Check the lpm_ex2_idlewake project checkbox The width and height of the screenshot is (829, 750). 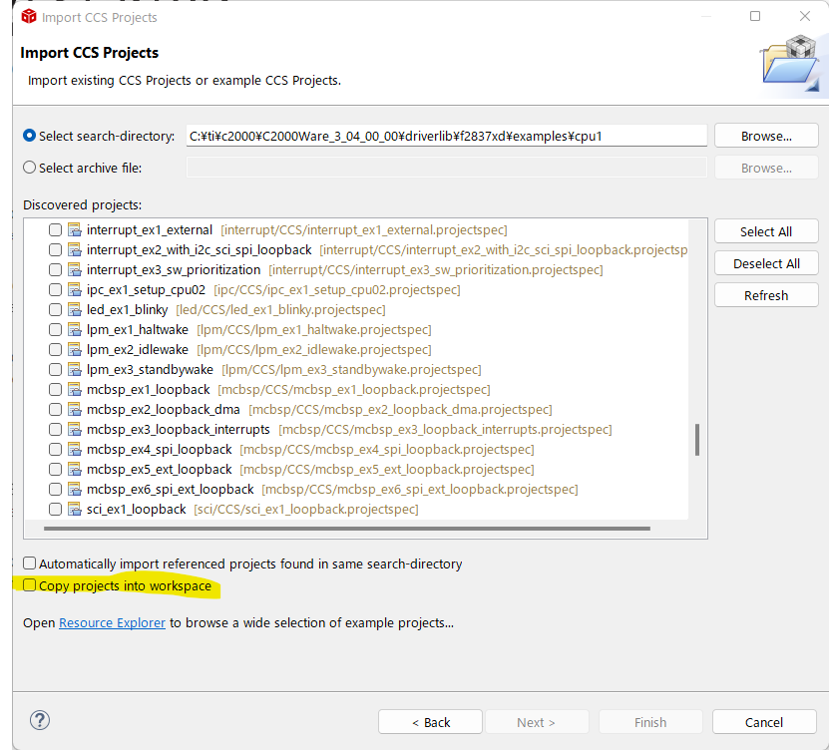coord(55,350)
